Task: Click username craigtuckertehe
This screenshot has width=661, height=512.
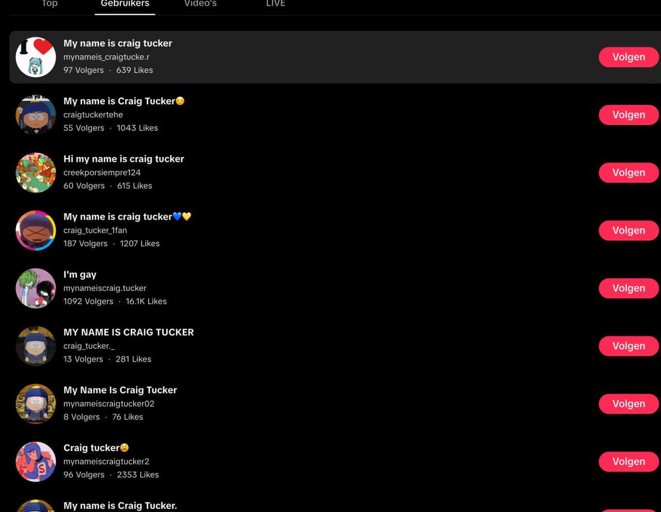Action: (93, 115)
